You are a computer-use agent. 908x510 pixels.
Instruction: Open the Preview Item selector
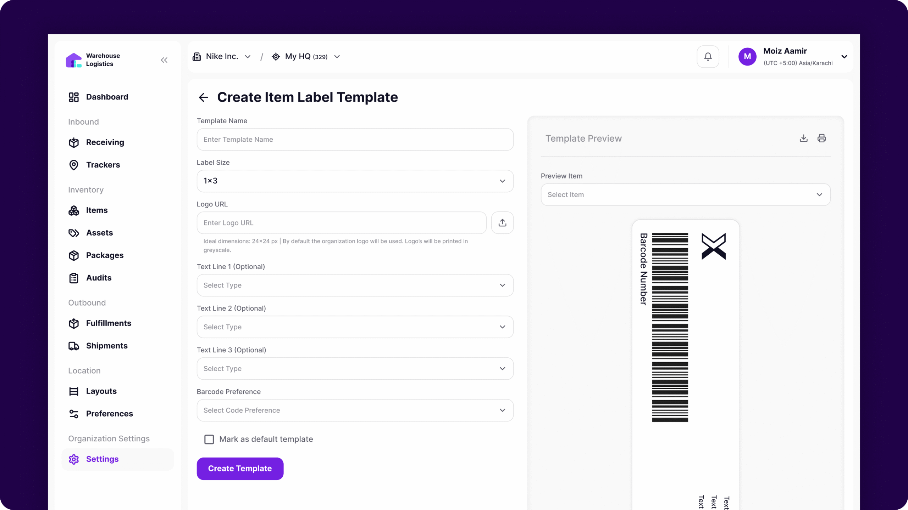pyautogui.click(x=685, y=194)
